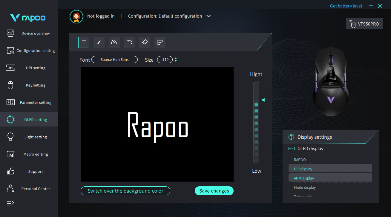
Task: Open Support page
Action: pos(36,171)
